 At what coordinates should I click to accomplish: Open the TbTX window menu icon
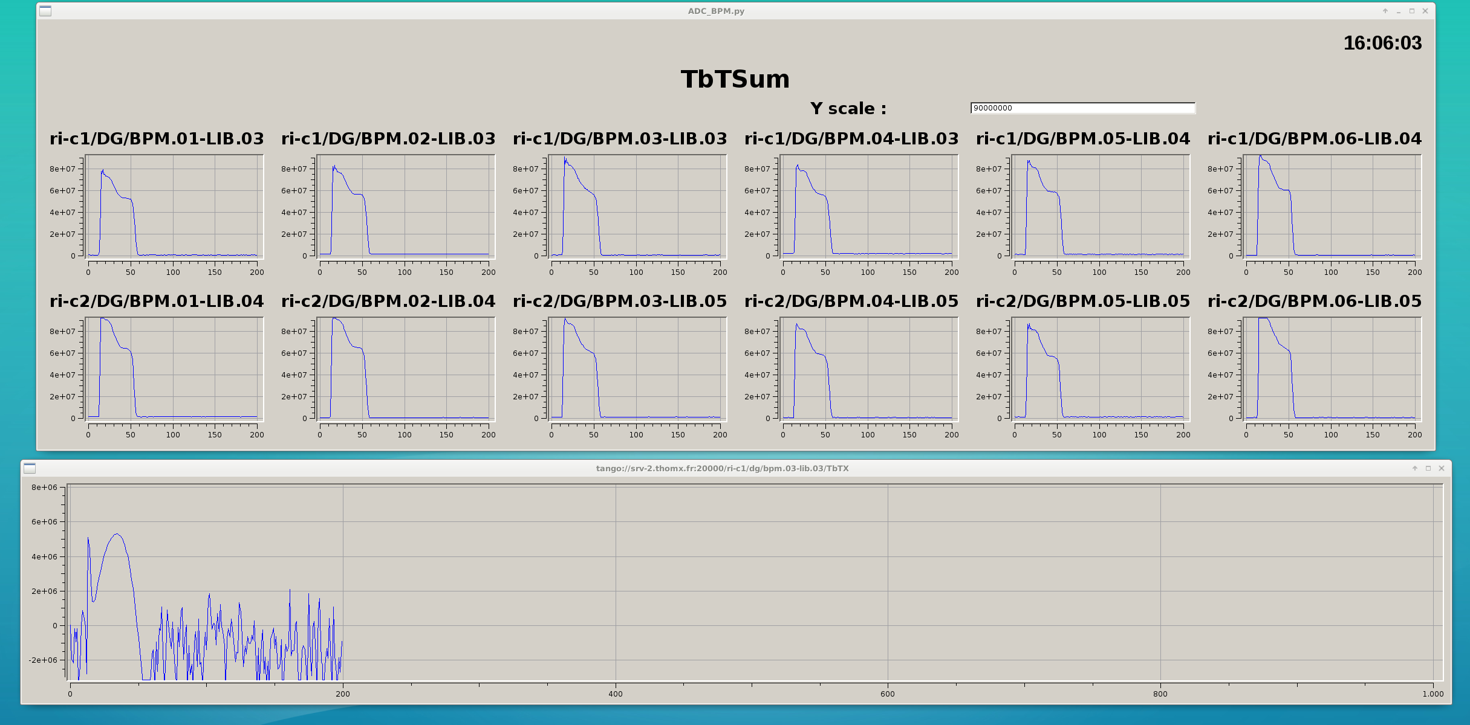point(30,468)
